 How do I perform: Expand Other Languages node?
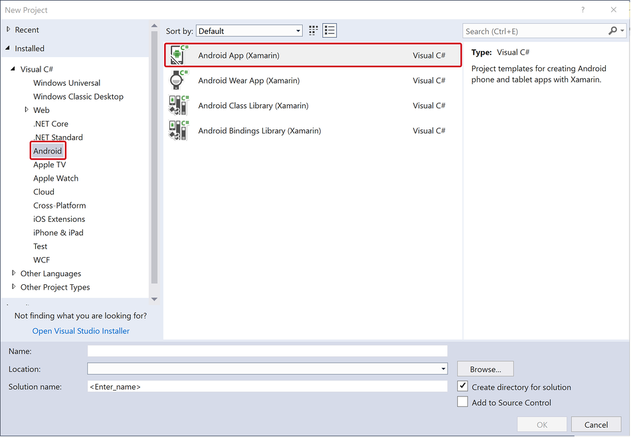(x=14, y=273)
